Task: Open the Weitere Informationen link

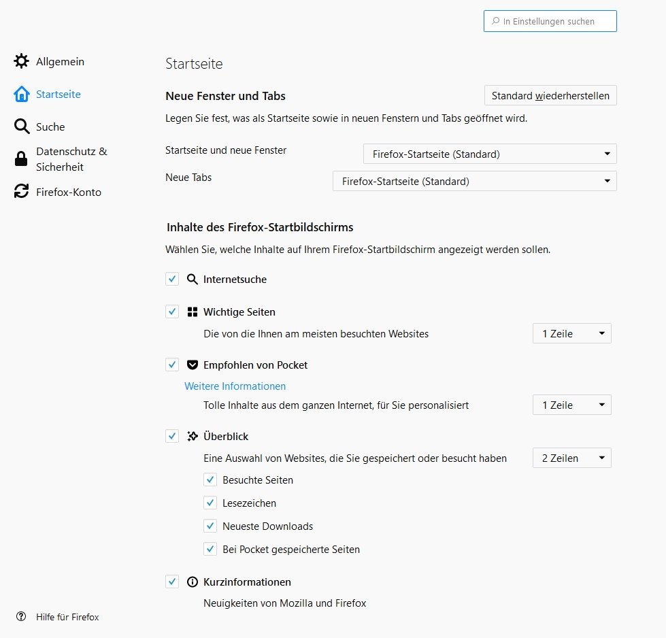Action: click(235, 386)
